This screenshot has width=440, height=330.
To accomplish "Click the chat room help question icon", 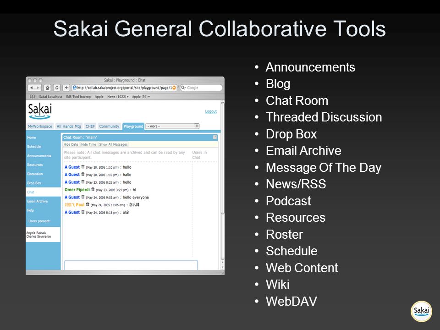I will coord(215,137).
